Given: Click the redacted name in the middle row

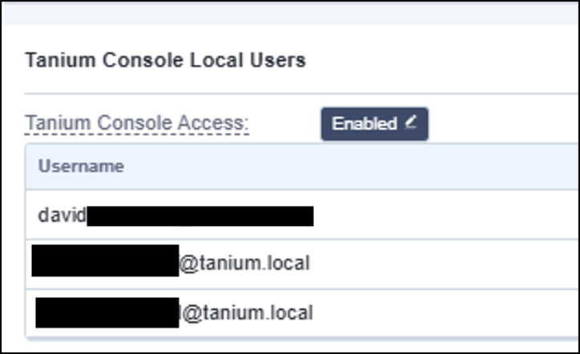Looking at the screenshot, I should click(105, 262).
